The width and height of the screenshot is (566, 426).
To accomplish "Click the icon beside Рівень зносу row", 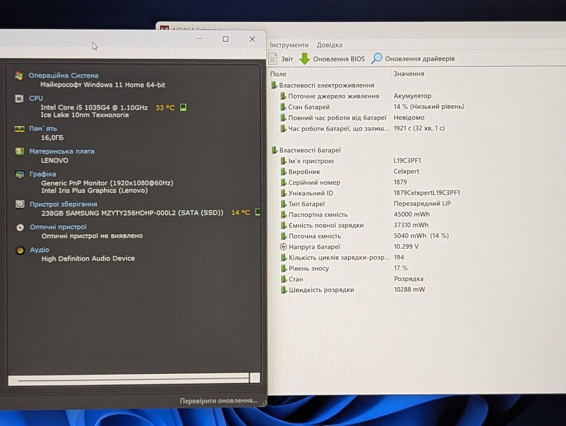I will (283, 268).
